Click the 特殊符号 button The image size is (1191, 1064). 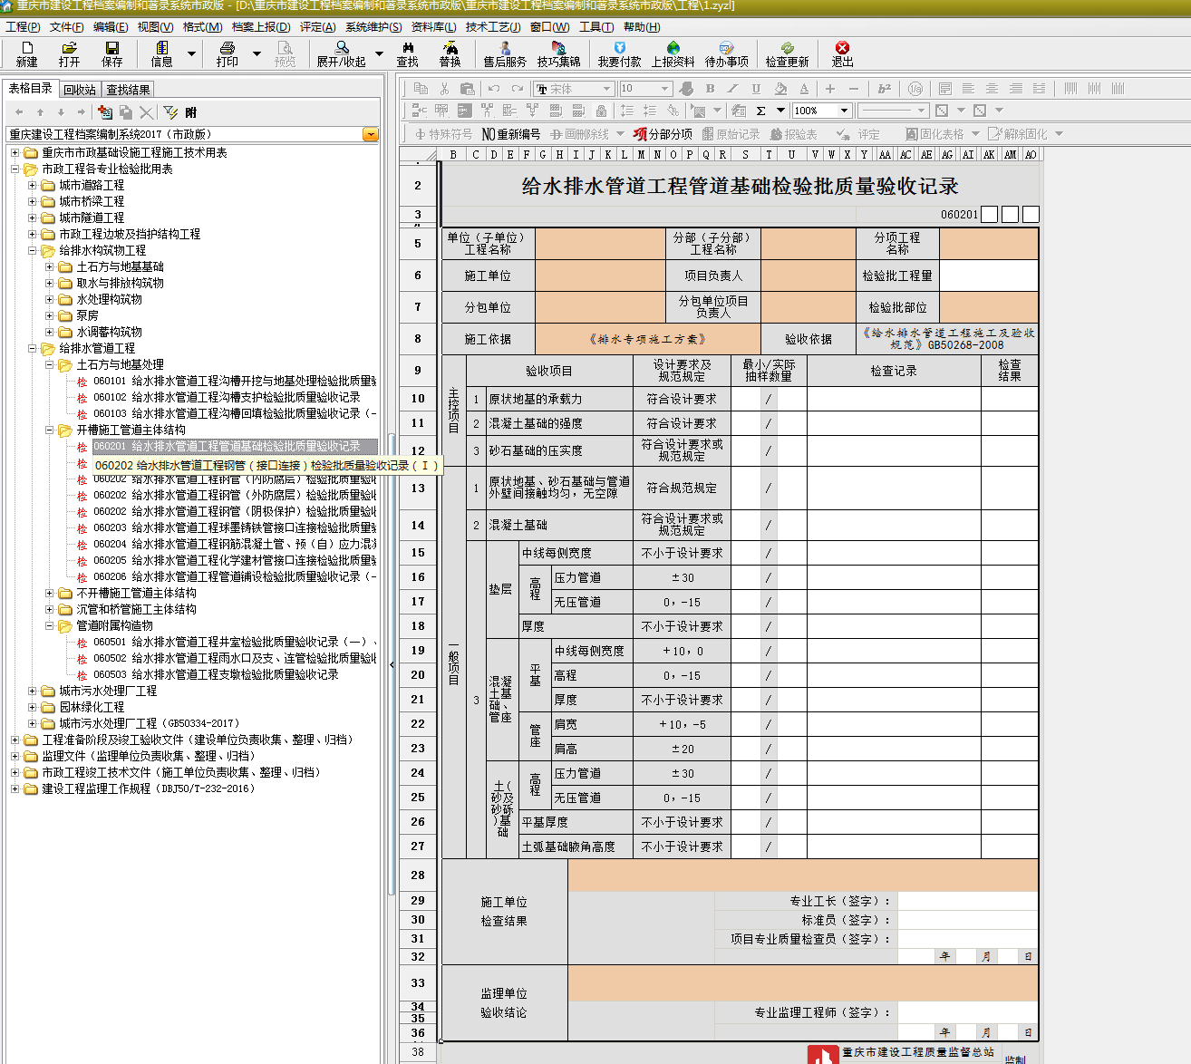coord(443,134)
